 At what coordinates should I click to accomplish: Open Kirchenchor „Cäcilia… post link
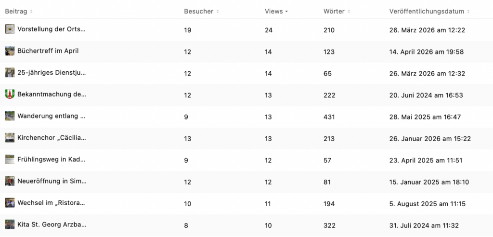point(52,138)
